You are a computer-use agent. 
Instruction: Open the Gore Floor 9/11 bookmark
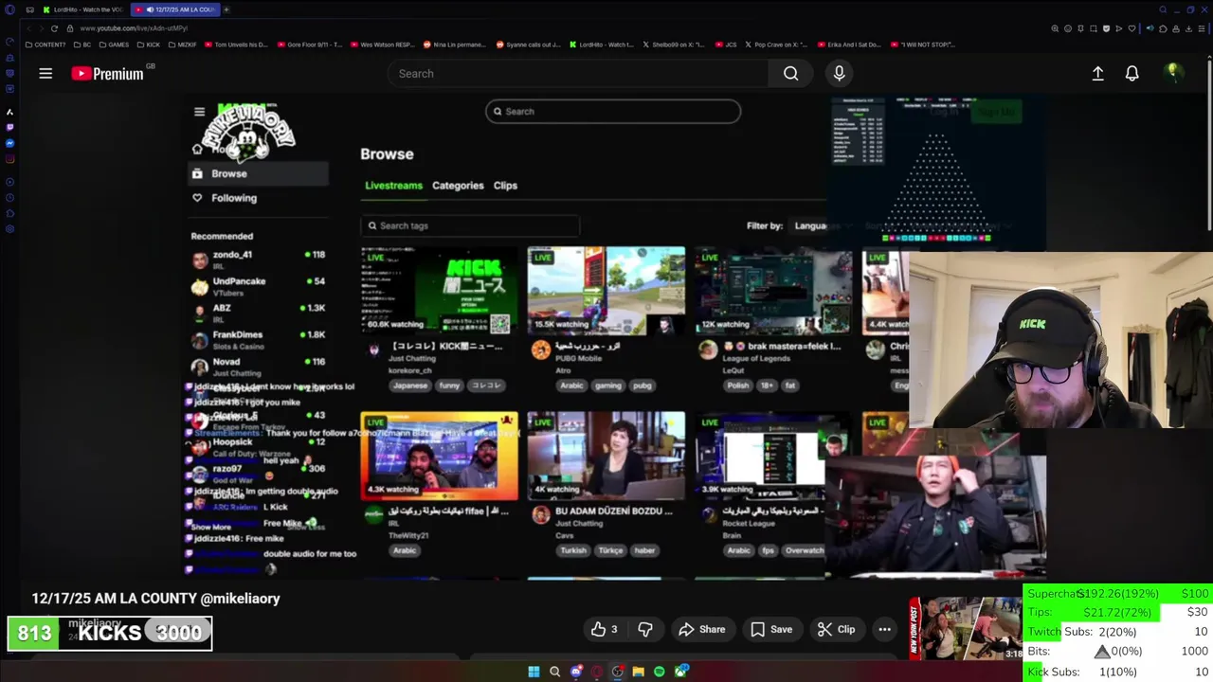point(309,45)
